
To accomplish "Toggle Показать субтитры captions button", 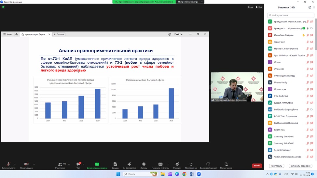I will pyautogui.click(x=160, y=164).
